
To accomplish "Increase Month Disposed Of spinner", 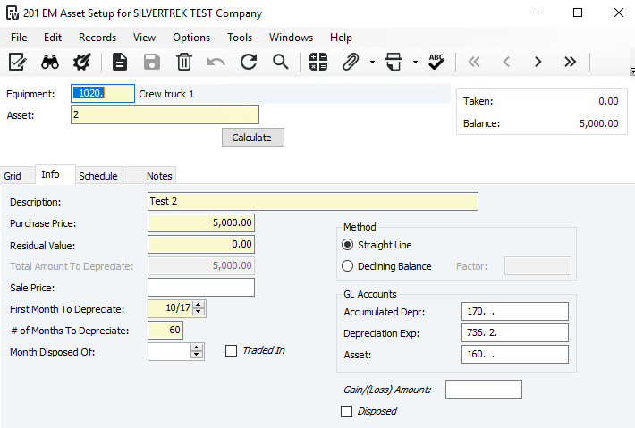I will click(x=197, y=348).
